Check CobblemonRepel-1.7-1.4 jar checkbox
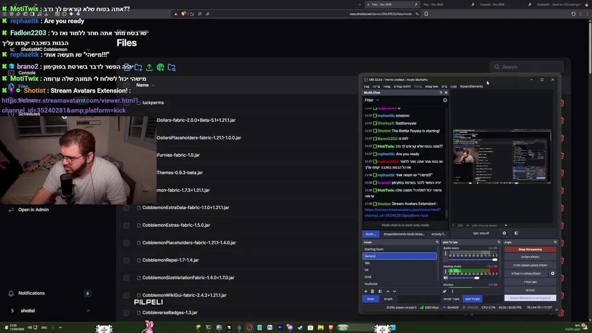The width and height of the screenshot is (592, 333). pyautogui.click(x=126, y=260)
